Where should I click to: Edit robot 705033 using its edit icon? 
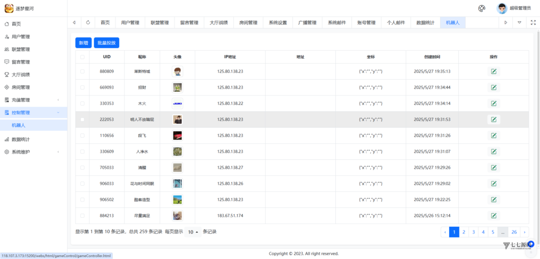[494, 168]
